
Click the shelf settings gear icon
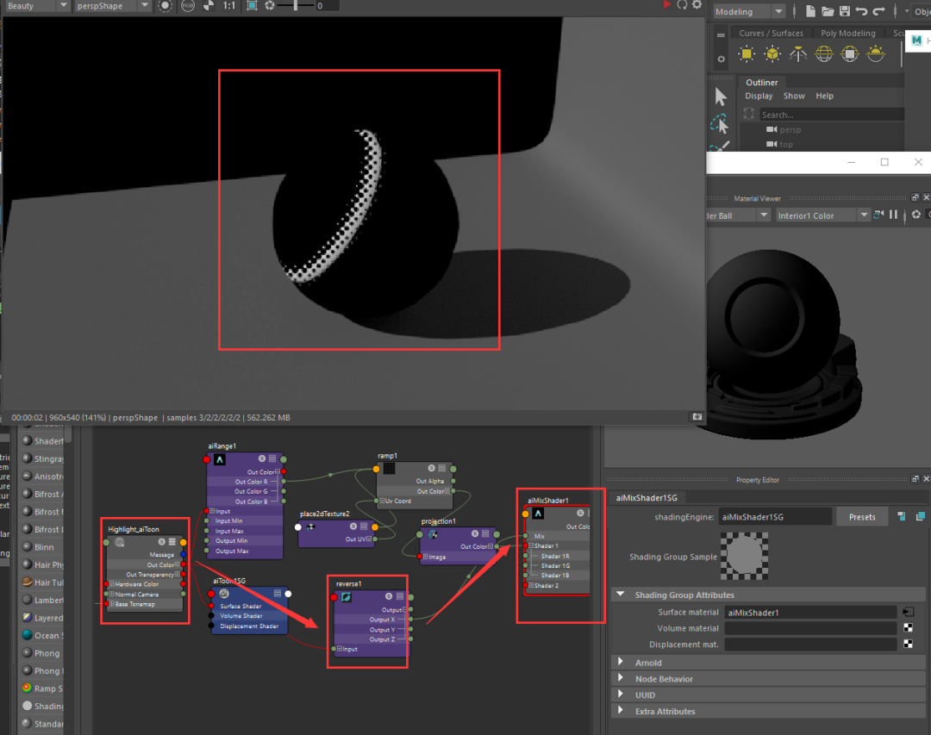(x=721, y=59)
